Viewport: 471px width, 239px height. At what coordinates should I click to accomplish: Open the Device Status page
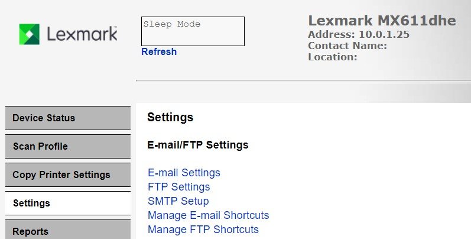[67, 118]
